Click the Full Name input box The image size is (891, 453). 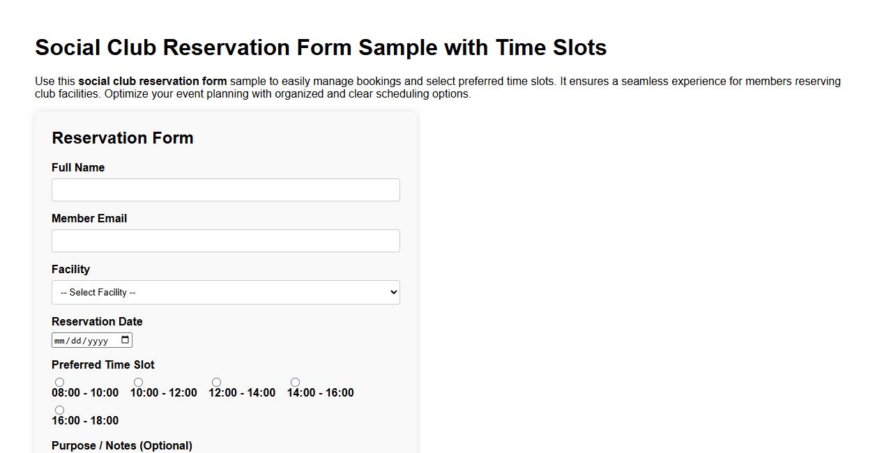tap(226, 190)
